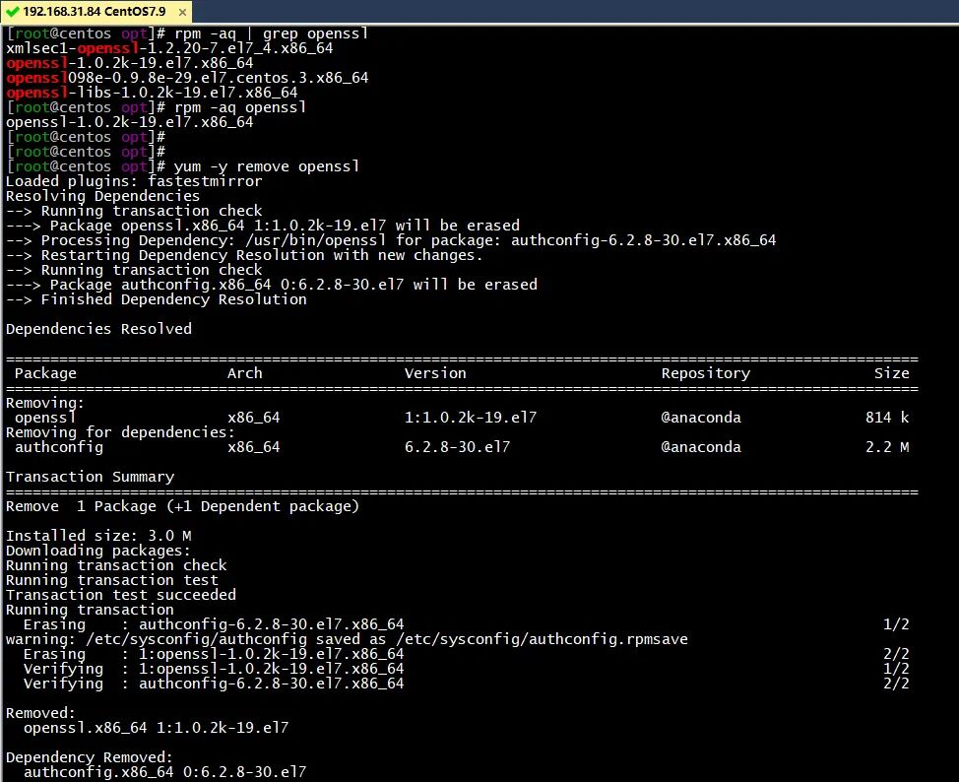959x782 pixels.
Task: Click 'Finished Dependency Resolution' line
Action: tap(156, 299)
